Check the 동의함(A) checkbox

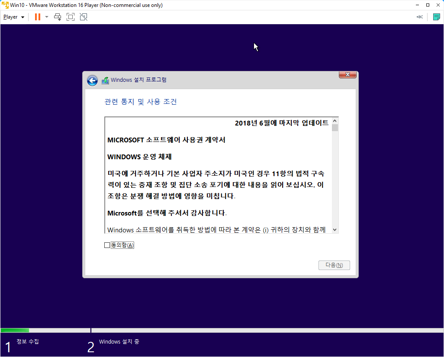click(x=107, y=245)
